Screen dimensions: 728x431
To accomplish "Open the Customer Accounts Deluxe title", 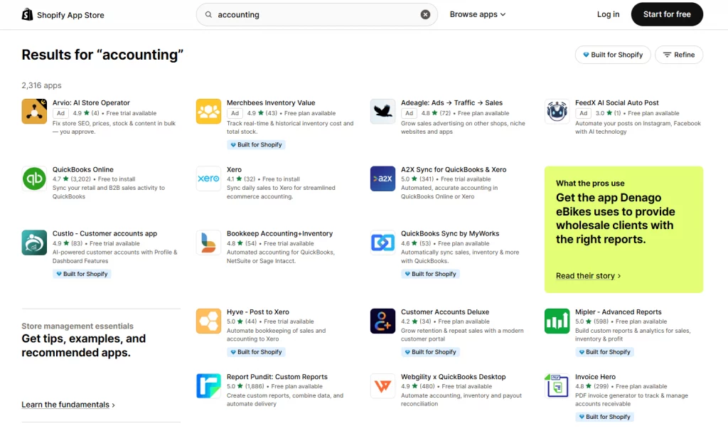I will tap(445, 312).
